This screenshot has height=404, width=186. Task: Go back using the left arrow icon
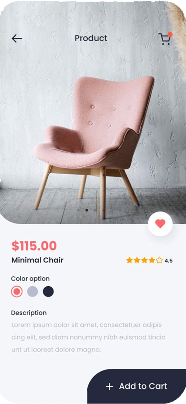(x=17, y=38)
